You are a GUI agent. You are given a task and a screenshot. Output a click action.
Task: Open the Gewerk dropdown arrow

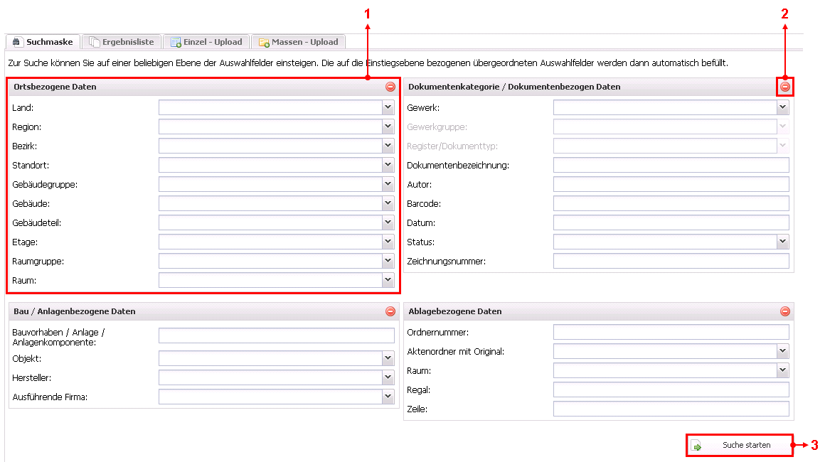[783, 107]
